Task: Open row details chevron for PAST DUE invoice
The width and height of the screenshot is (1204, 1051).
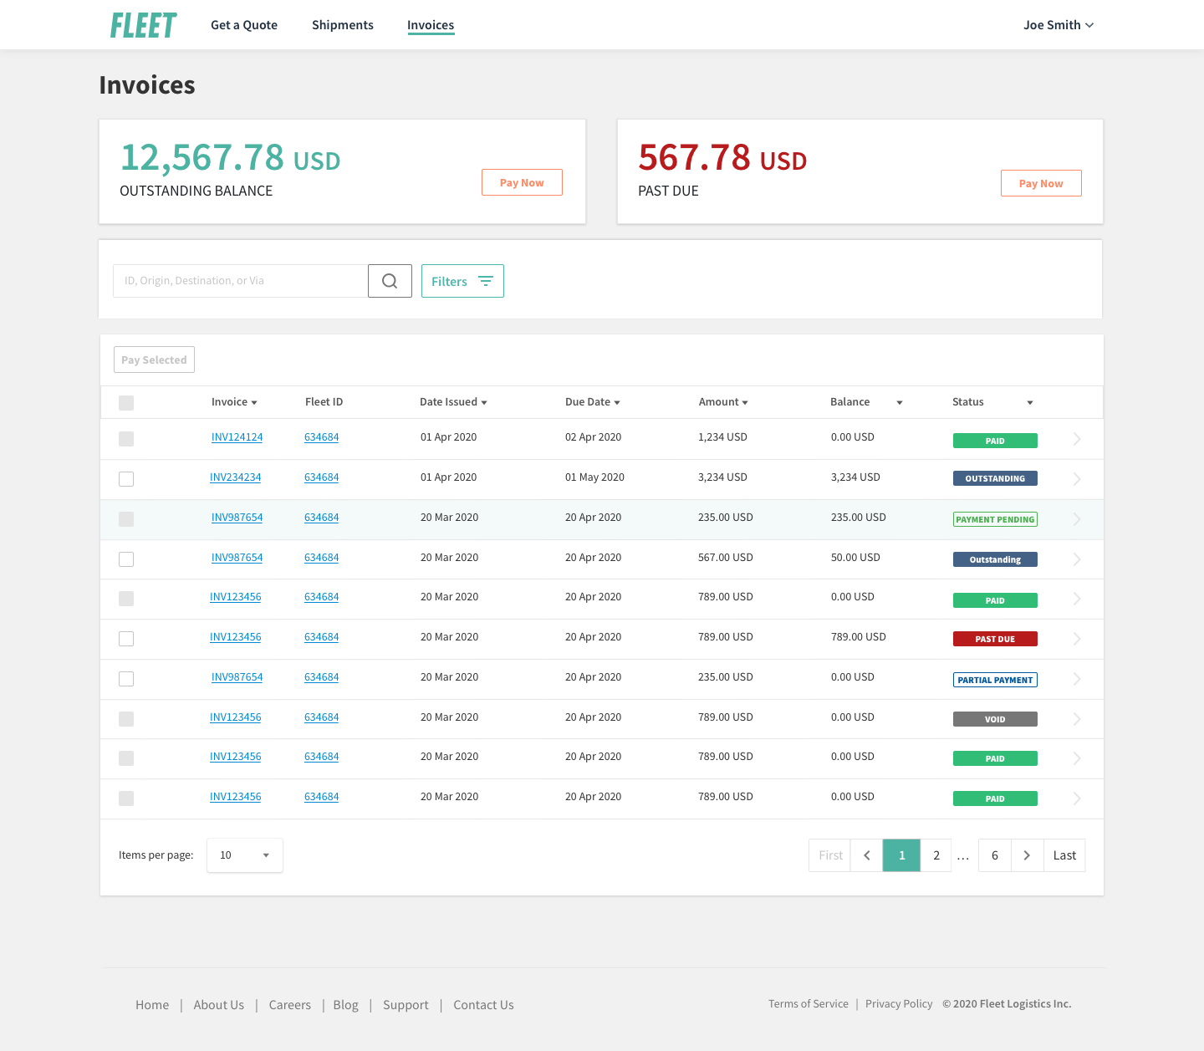Action: click(x=1077, y=639)
